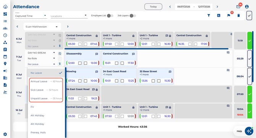
Task: Click the dollar icon on 7 Jul row
Action: click(60, 64)
